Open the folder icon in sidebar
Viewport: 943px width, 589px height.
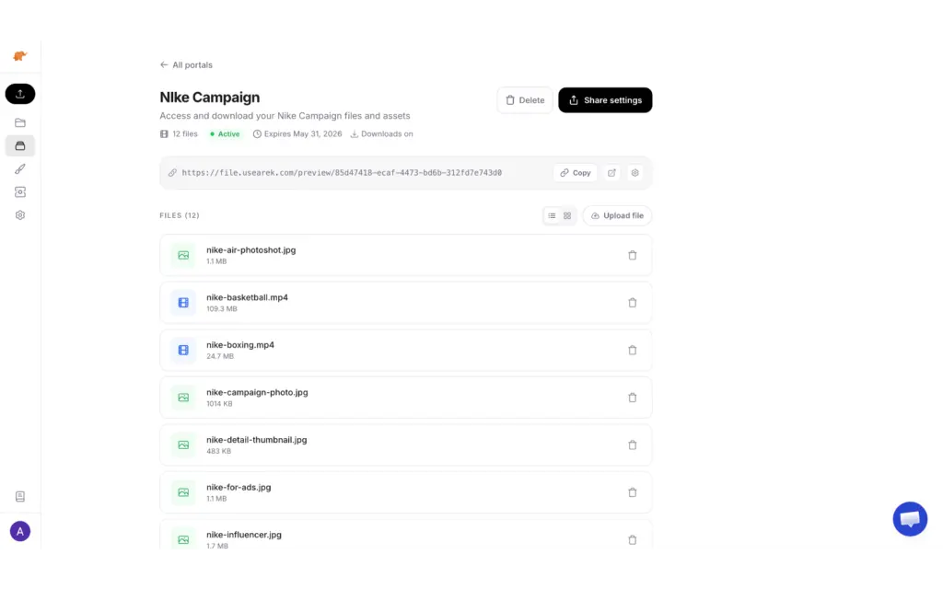[20, 122]
